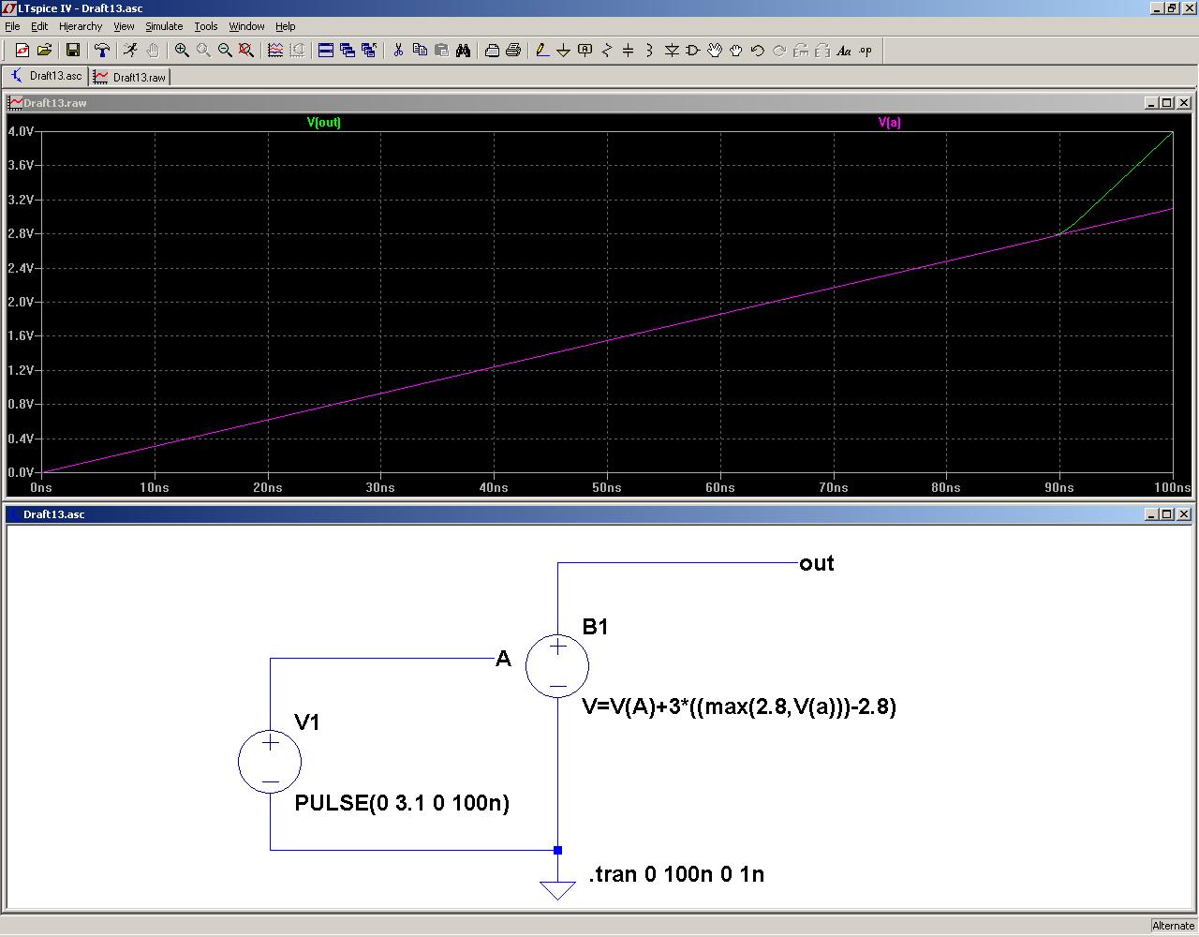The height and width of the screenshot is (937, 1199).
Task: Open Print Setup
Action: (492, 51)
